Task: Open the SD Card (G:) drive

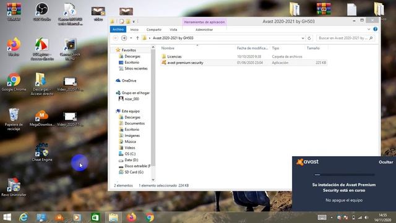Action: (134, 172)
